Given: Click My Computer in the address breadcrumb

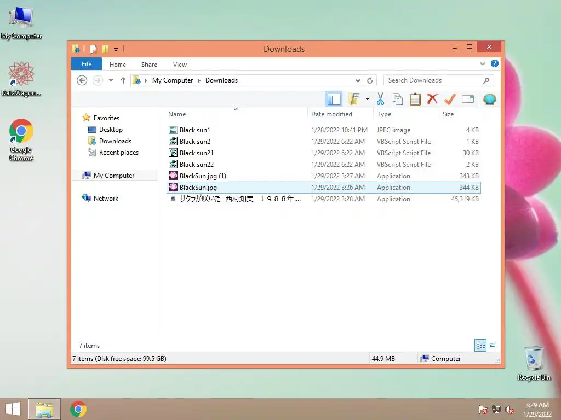Looking at the screenshot, I should [x=173, y=80].
